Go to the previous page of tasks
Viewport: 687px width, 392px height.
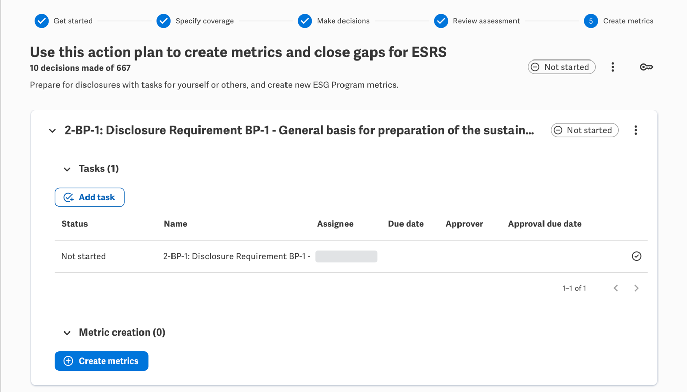(x=616, y=288)
